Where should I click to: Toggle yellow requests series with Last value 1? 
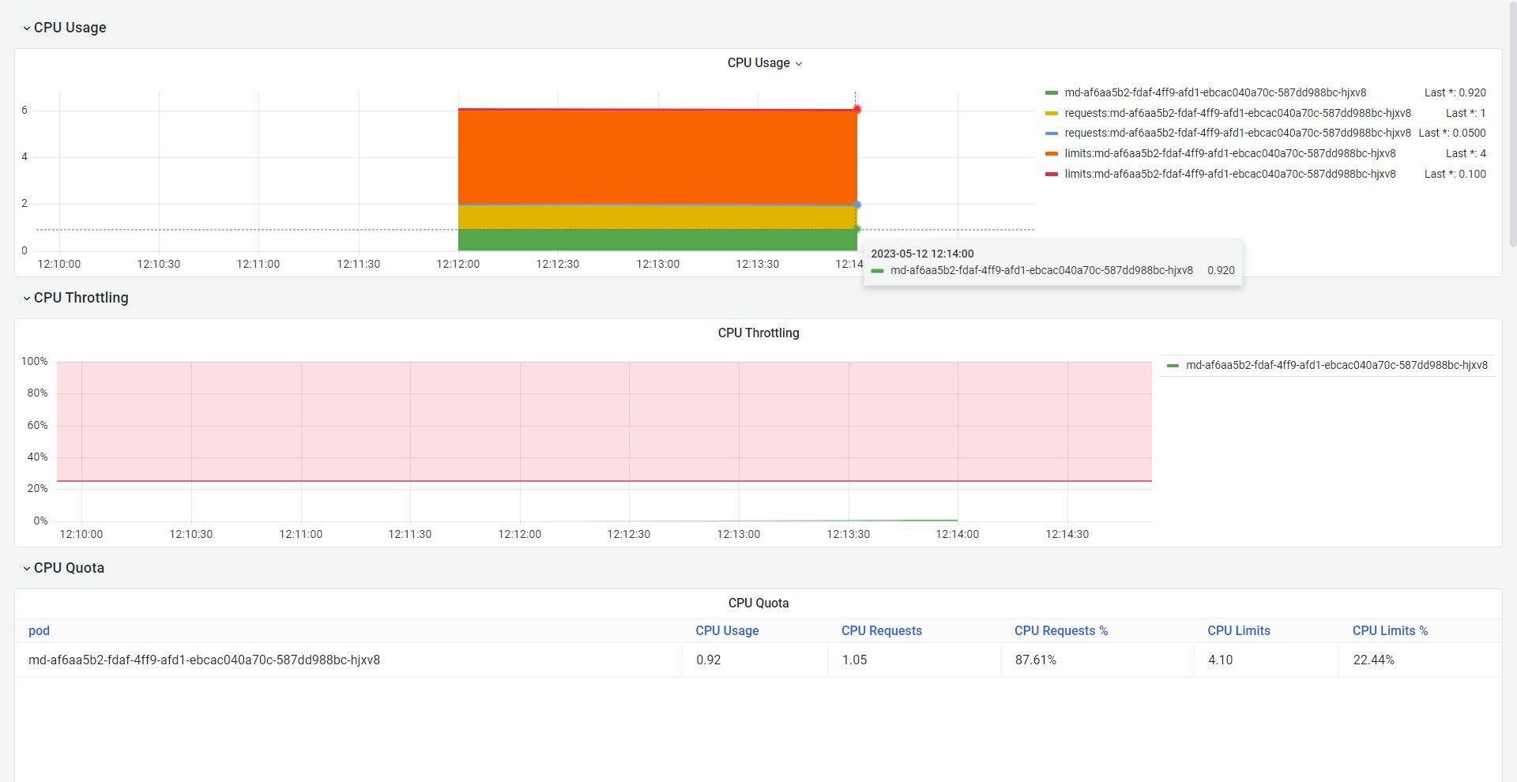click(x=1237, y=113)
